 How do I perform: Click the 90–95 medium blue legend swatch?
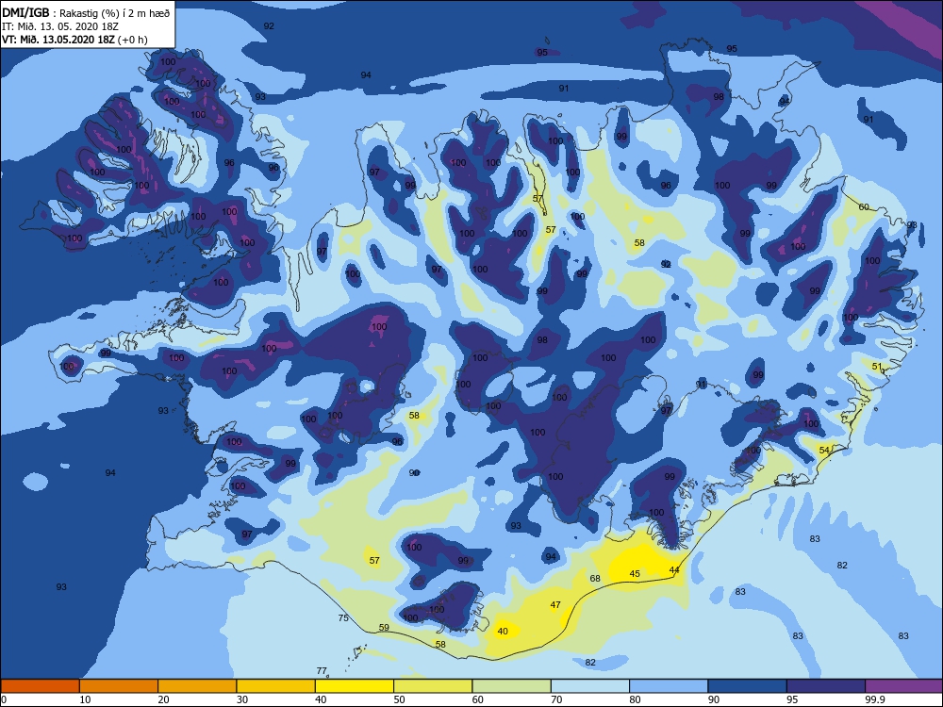748,686
